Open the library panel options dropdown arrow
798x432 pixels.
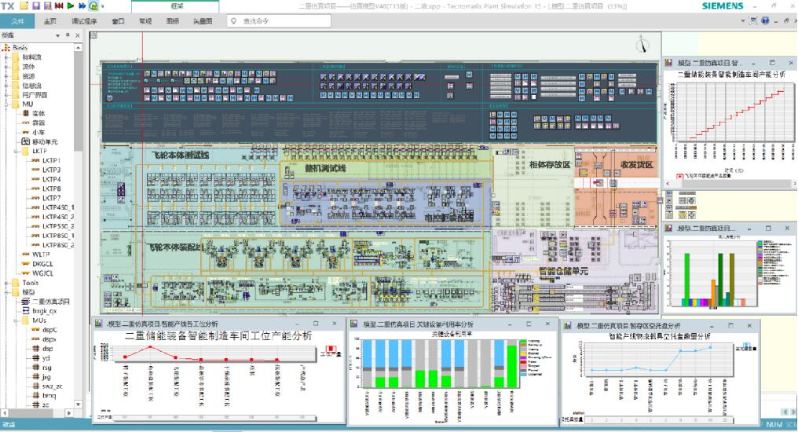click(x=57, y=35)
